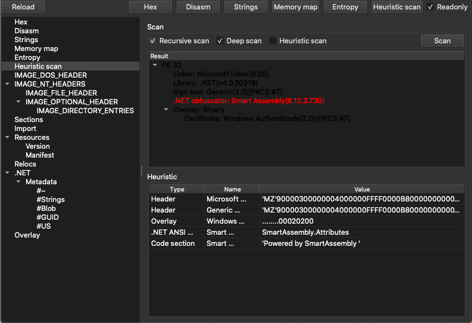The width and height of the screenshot is (472, 323).
Task: Select the red Smart Assembly obfuscator result
Action: 249,100
